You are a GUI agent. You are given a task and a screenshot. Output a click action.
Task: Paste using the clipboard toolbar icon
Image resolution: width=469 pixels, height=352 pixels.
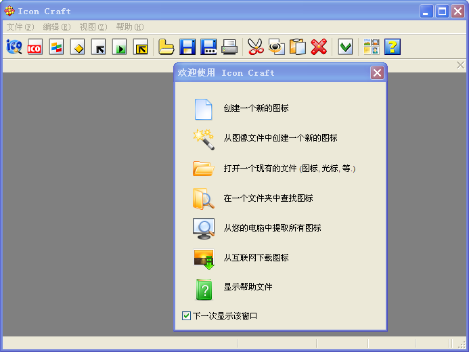coord(298,47)
